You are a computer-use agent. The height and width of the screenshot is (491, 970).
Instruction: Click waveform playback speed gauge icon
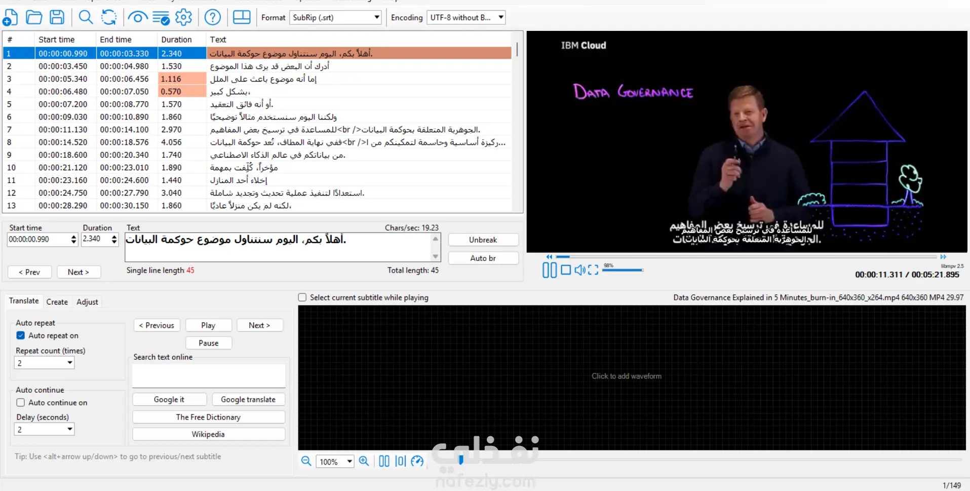(x=417, y=461)
